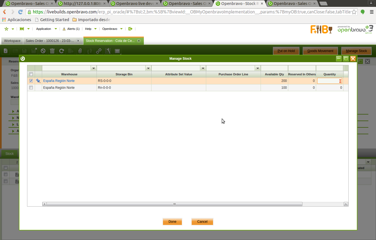The image size is (376, 240).
Task: Click the green asterisk quick-create icon
Action: click(x=7, y=29)
